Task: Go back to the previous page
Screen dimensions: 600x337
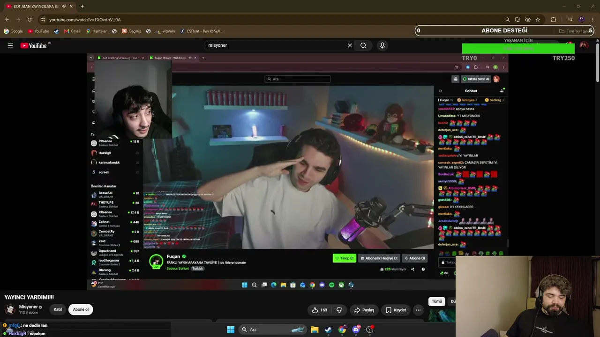Action: tap(7, 20)
